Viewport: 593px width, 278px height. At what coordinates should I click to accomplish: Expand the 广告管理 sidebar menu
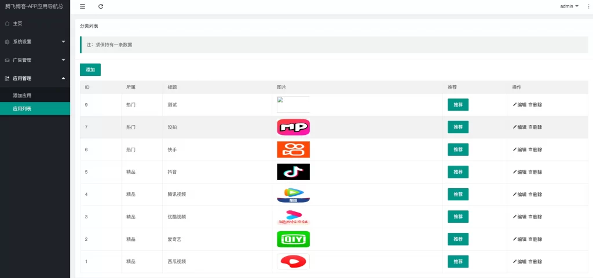point(35,60)
